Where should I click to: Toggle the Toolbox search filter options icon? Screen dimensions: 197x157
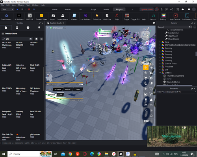(x=41, y=39)
